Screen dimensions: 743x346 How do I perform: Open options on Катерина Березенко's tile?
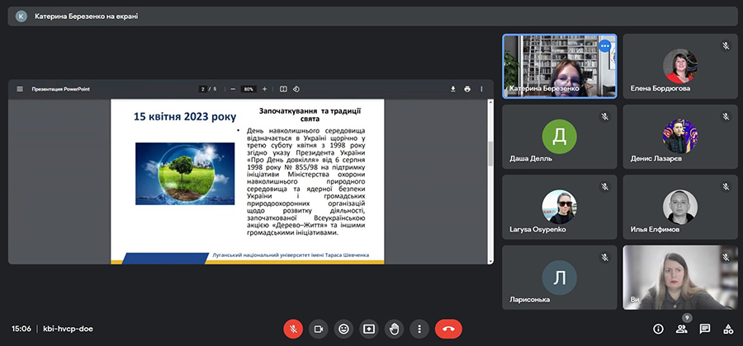pos(604,46)
